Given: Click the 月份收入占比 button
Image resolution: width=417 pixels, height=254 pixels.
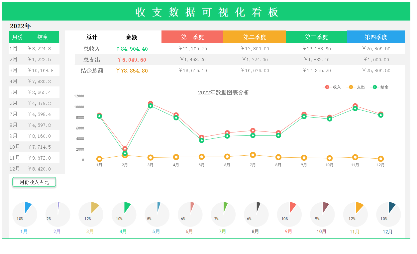Looking at the screenshot, I should pos(34,182).
